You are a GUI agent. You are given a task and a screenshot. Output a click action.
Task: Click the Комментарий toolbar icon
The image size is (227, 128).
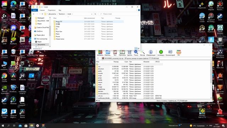click(x=170, y=53)
